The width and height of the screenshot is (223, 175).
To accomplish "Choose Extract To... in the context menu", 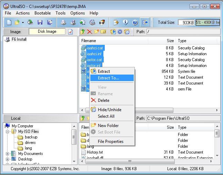I will 112,78.
